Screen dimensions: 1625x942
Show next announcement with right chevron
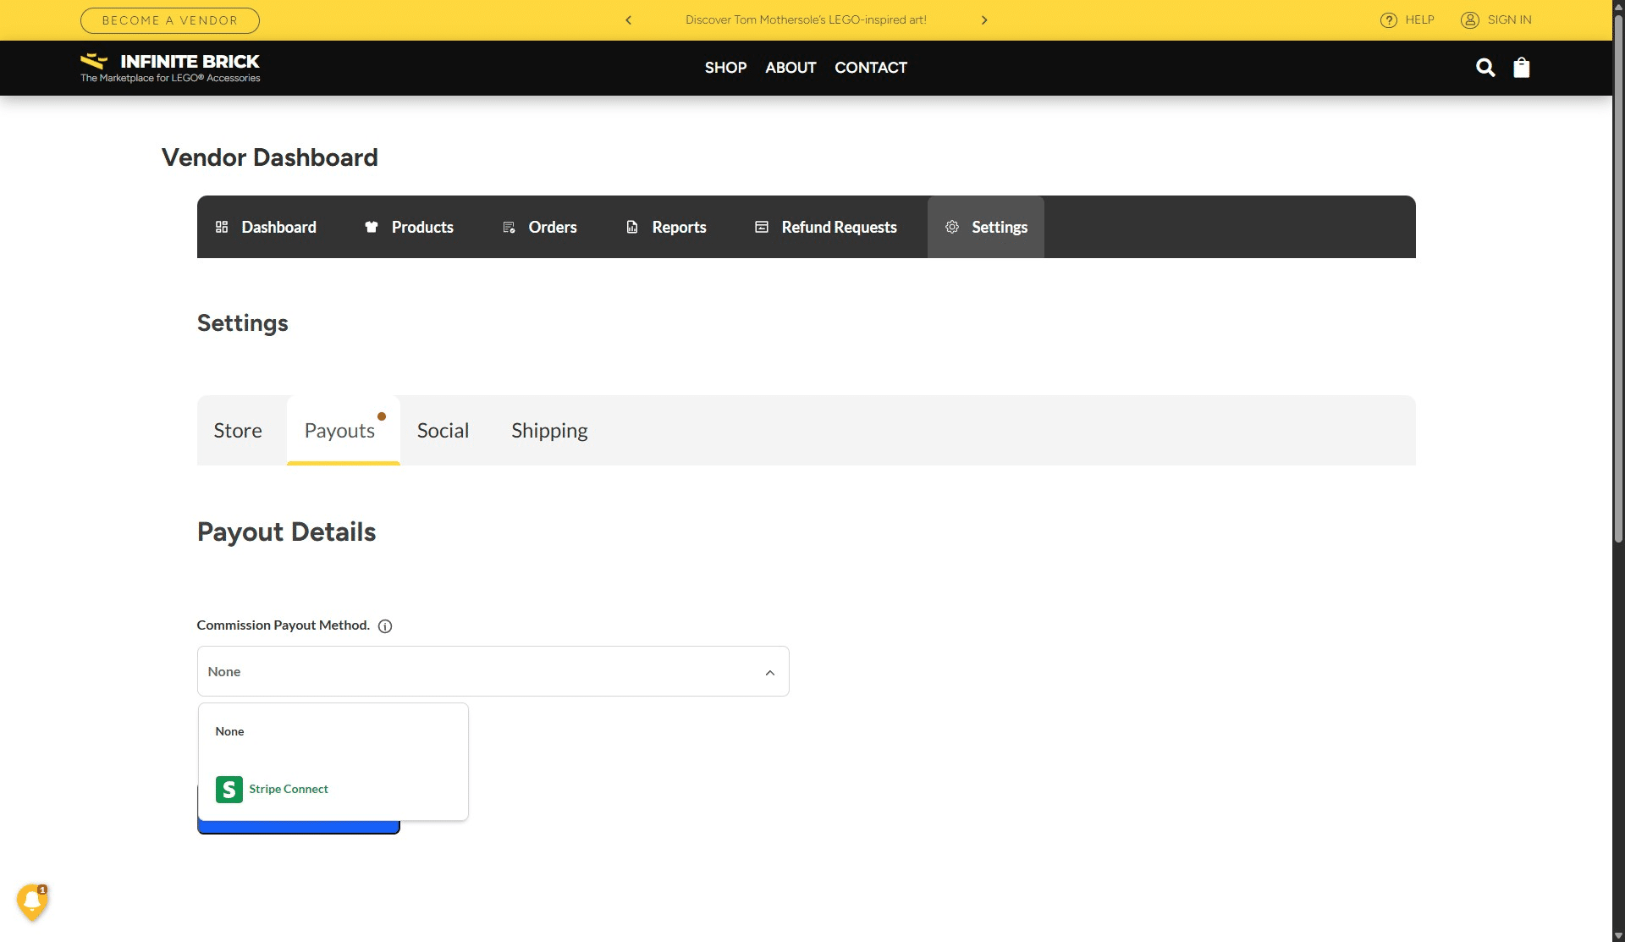tap(983, 20)
